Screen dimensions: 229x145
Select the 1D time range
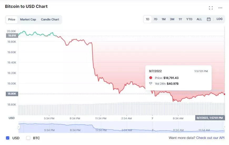(x=148, y=19)
